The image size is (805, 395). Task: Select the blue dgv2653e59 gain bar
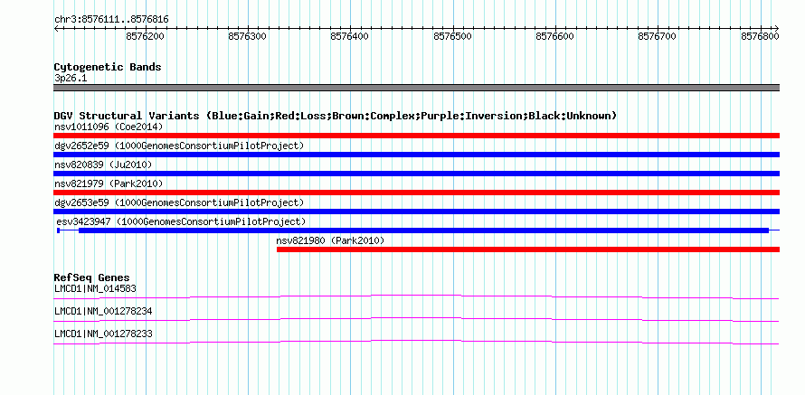[416, 212]
